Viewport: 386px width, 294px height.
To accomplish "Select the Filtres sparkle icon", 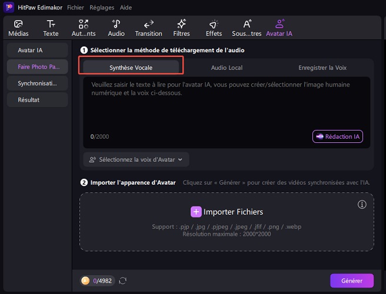I will click(x=181, y=24).
